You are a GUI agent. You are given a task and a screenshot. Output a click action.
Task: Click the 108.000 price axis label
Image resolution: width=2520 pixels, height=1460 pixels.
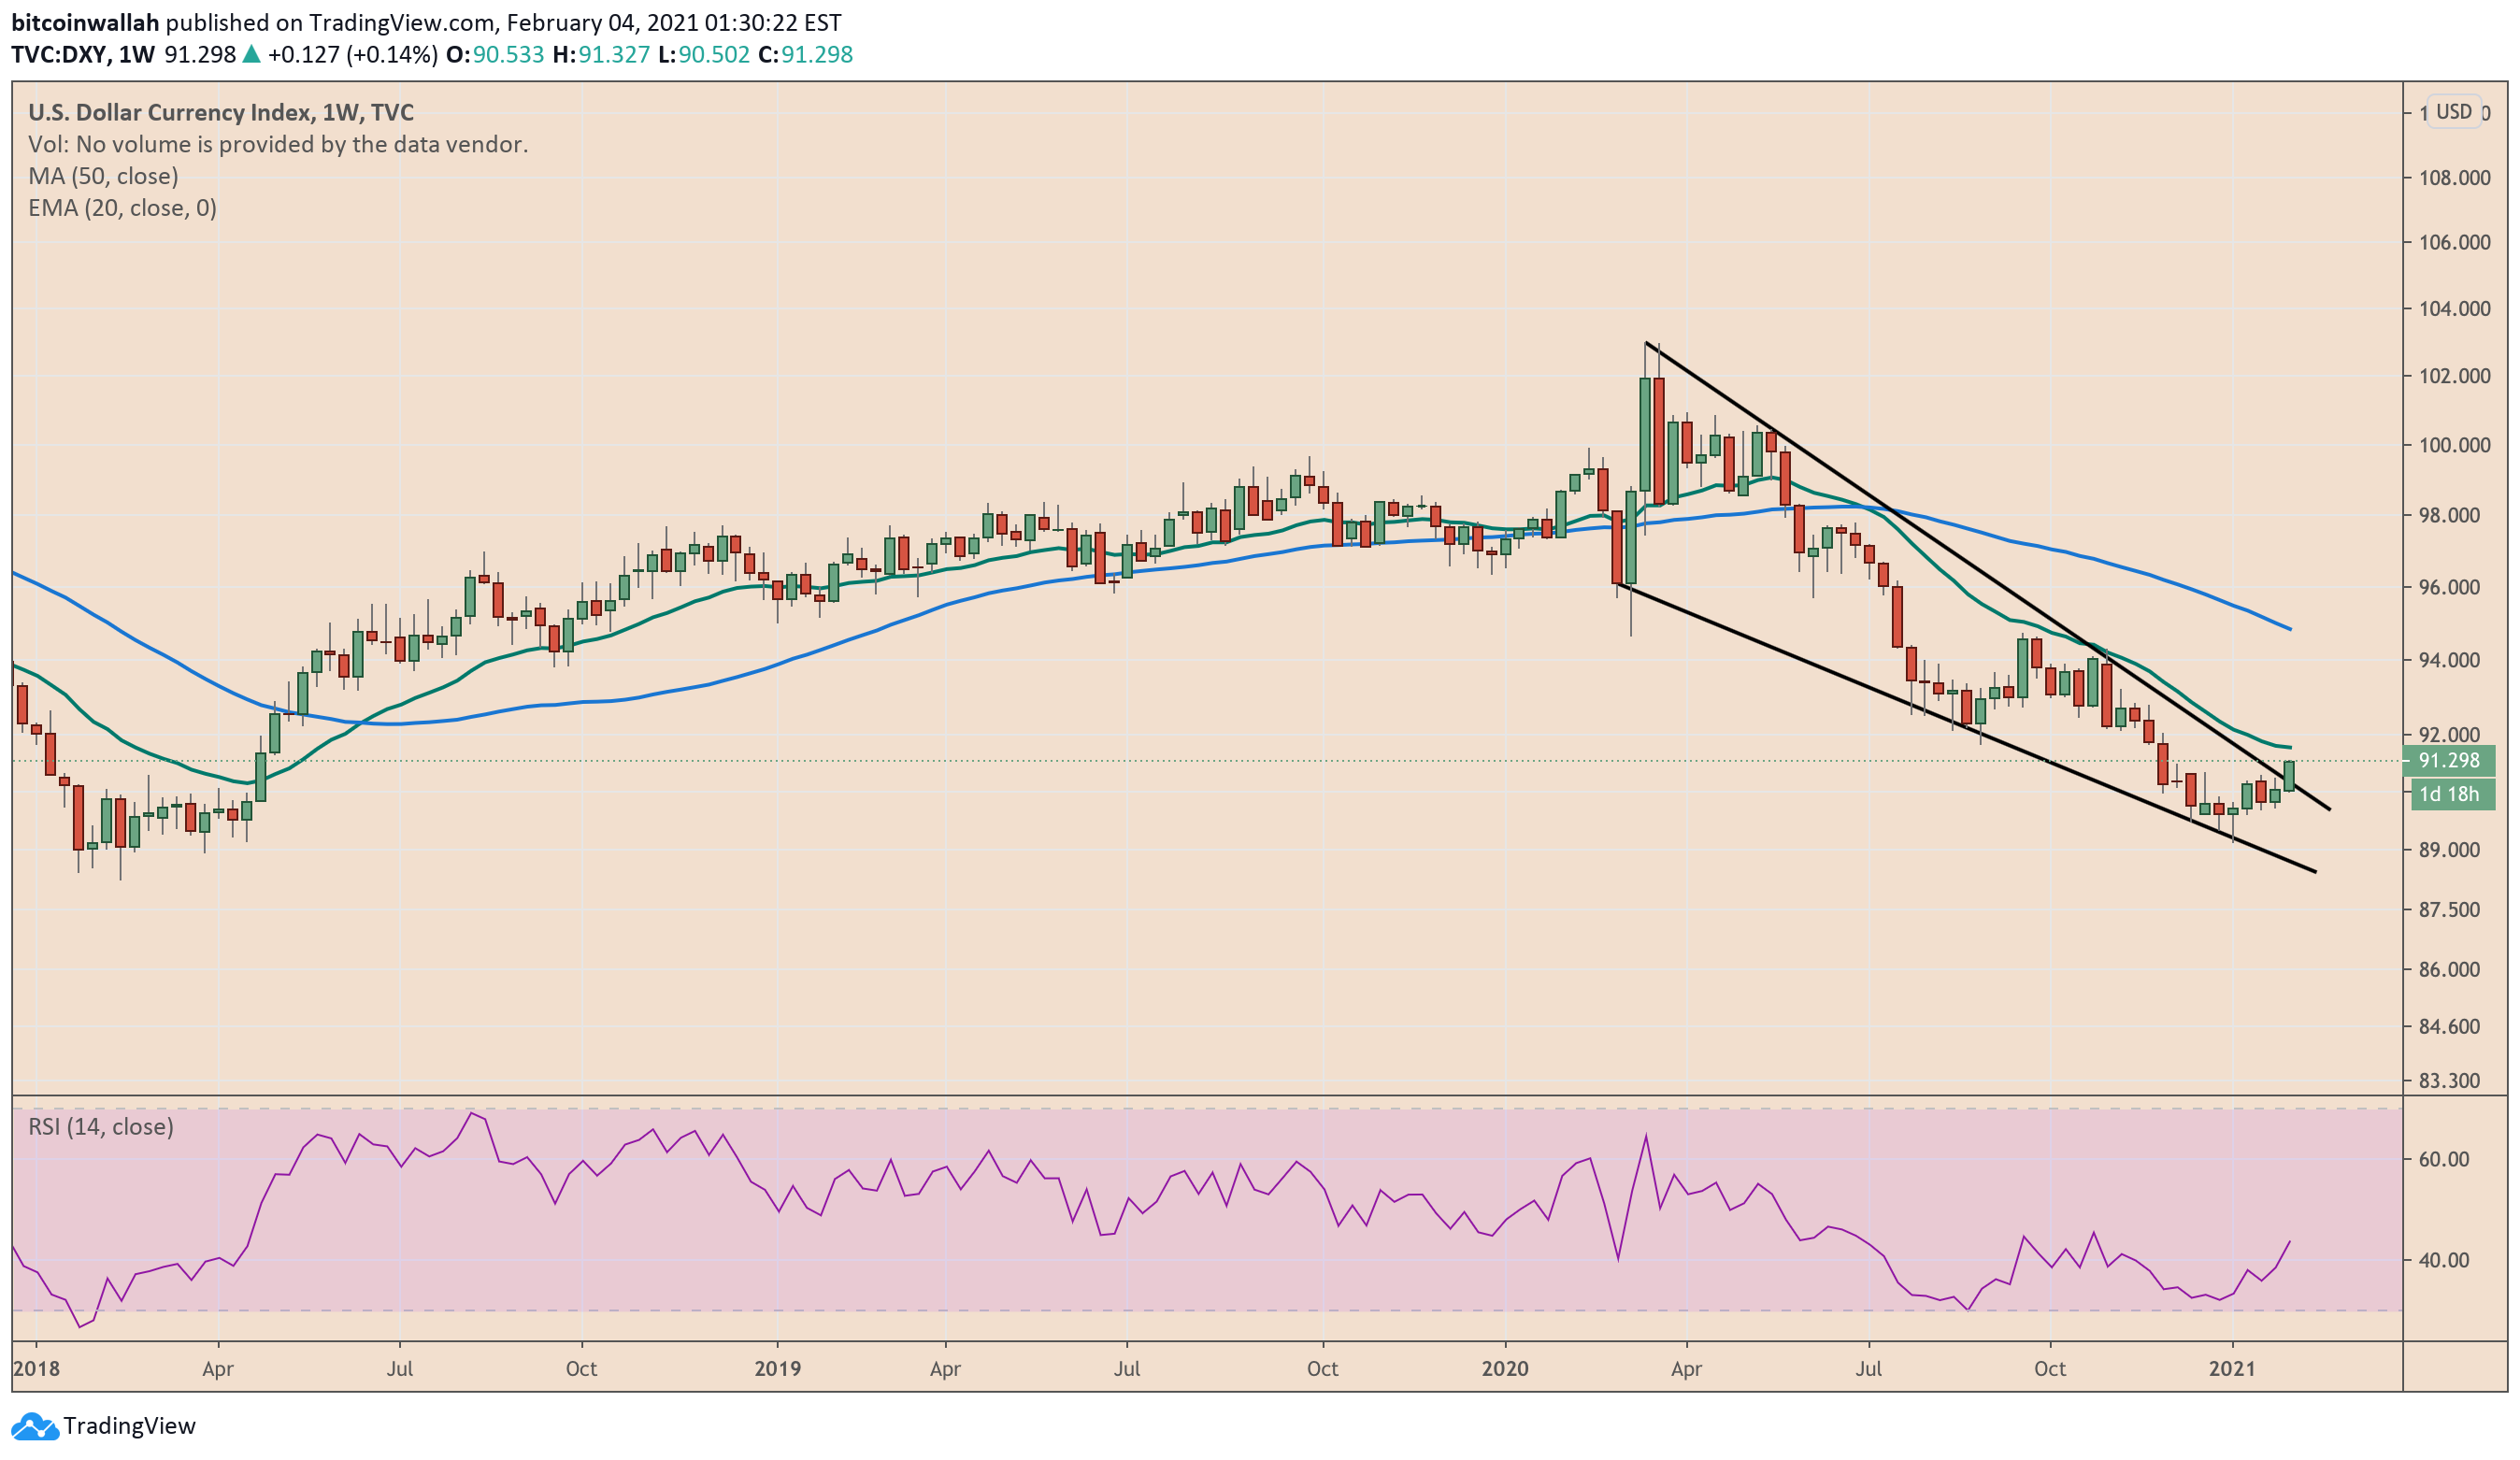coord(2453,178)
